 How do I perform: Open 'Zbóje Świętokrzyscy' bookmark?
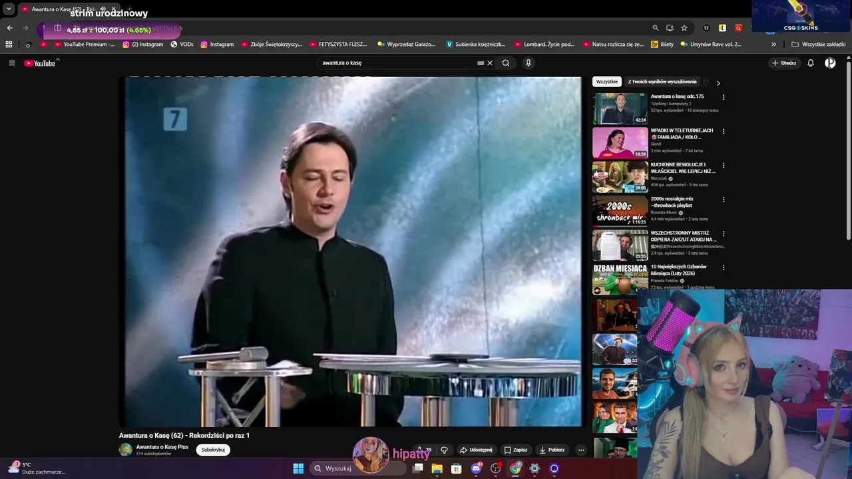[272, 45]
